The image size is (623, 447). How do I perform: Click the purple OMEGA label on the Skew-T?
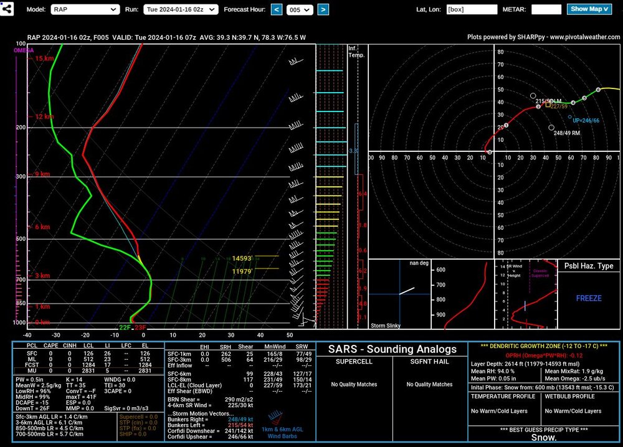click(x=24, y=50)
